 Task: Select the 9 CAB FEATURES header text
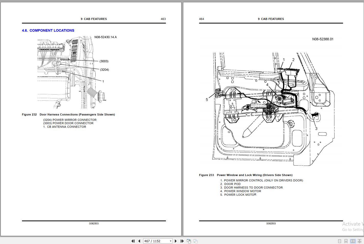94,19
